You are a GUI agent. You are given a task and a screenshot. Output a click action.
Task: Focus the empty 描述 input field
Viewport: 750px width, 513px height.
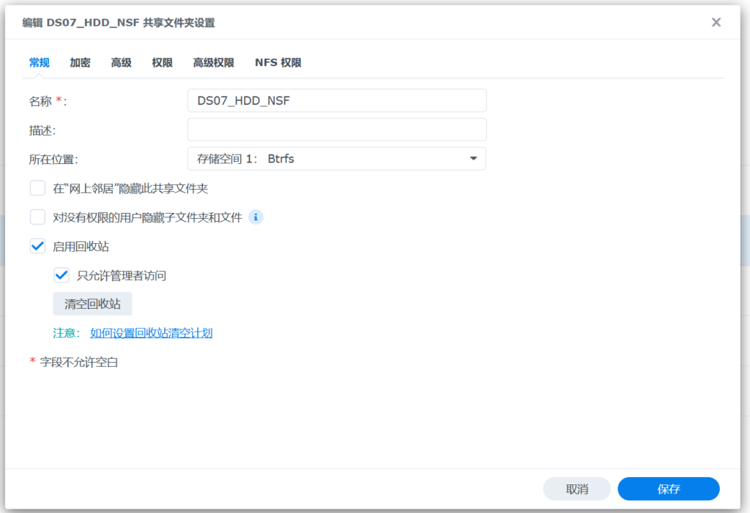[336, 130]
